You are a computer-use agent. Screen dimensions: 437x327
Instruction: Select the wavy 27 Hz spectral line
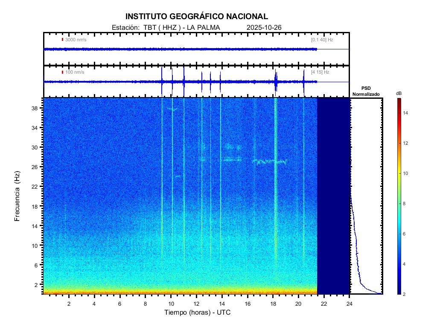tap(270, 162)
